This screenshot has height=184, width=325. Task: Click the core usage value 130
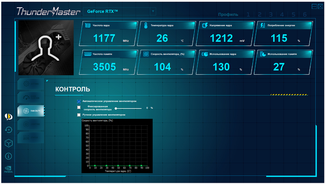click(221, 67)
